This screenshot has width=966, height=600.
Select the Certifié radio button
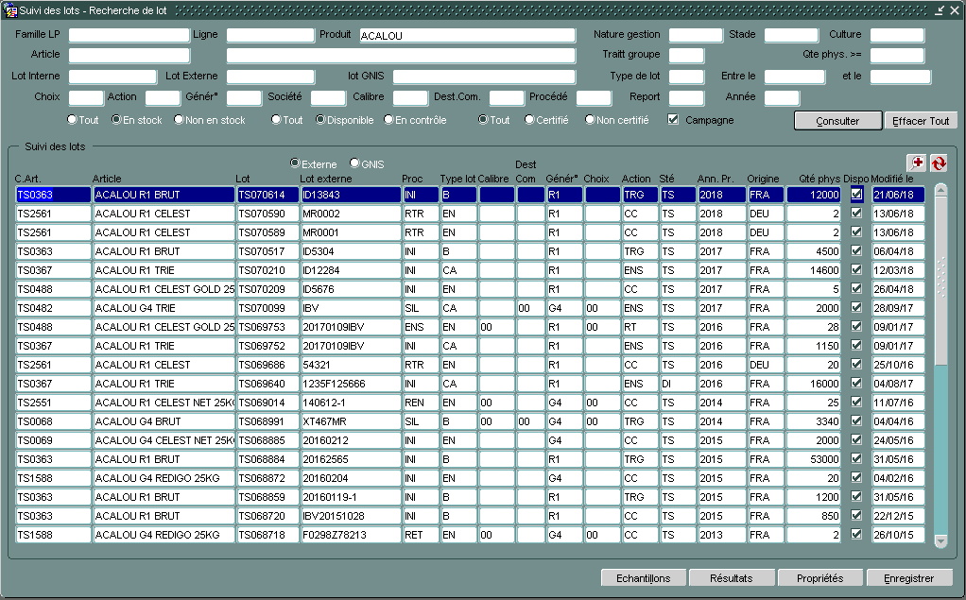pos(529,119)
